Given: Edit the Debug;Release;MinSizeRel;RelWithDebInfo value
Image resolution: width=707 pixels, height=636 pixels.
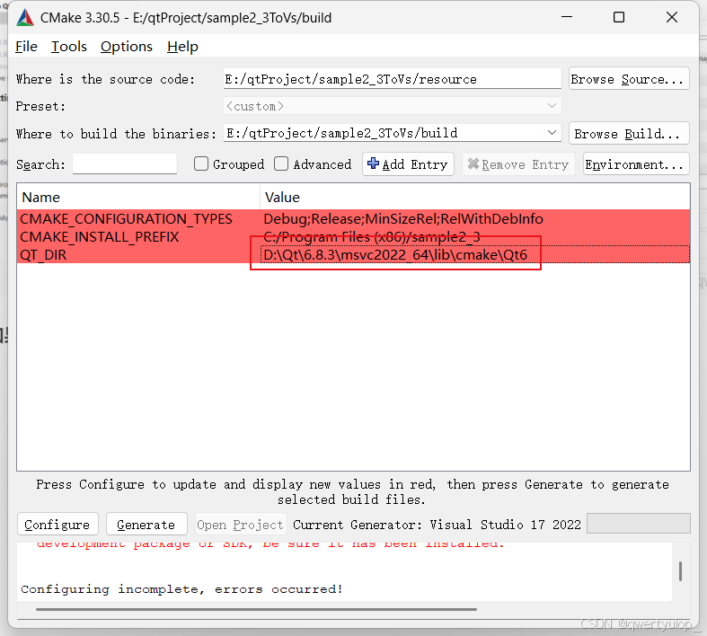Looking at the screenshot, I should pos(403,218).
